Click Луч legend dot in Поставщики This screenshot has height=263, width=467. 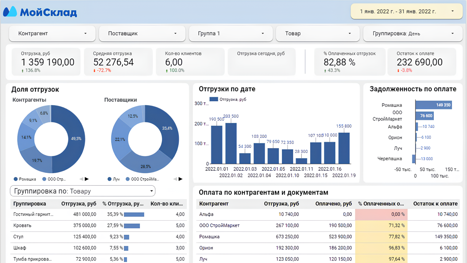(x=109, y=179)
